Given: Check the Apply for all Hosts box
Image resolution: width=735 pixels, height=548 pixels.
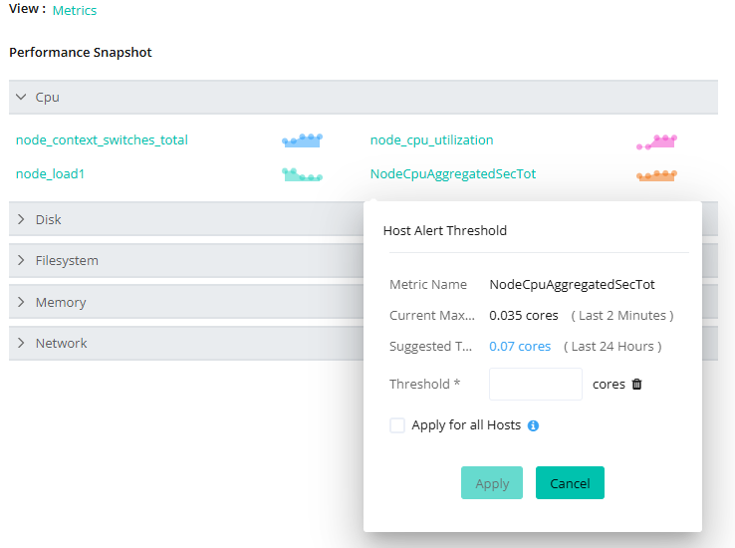Looking at the screenshot, I should pyautogui.click(x=397, y=425).
